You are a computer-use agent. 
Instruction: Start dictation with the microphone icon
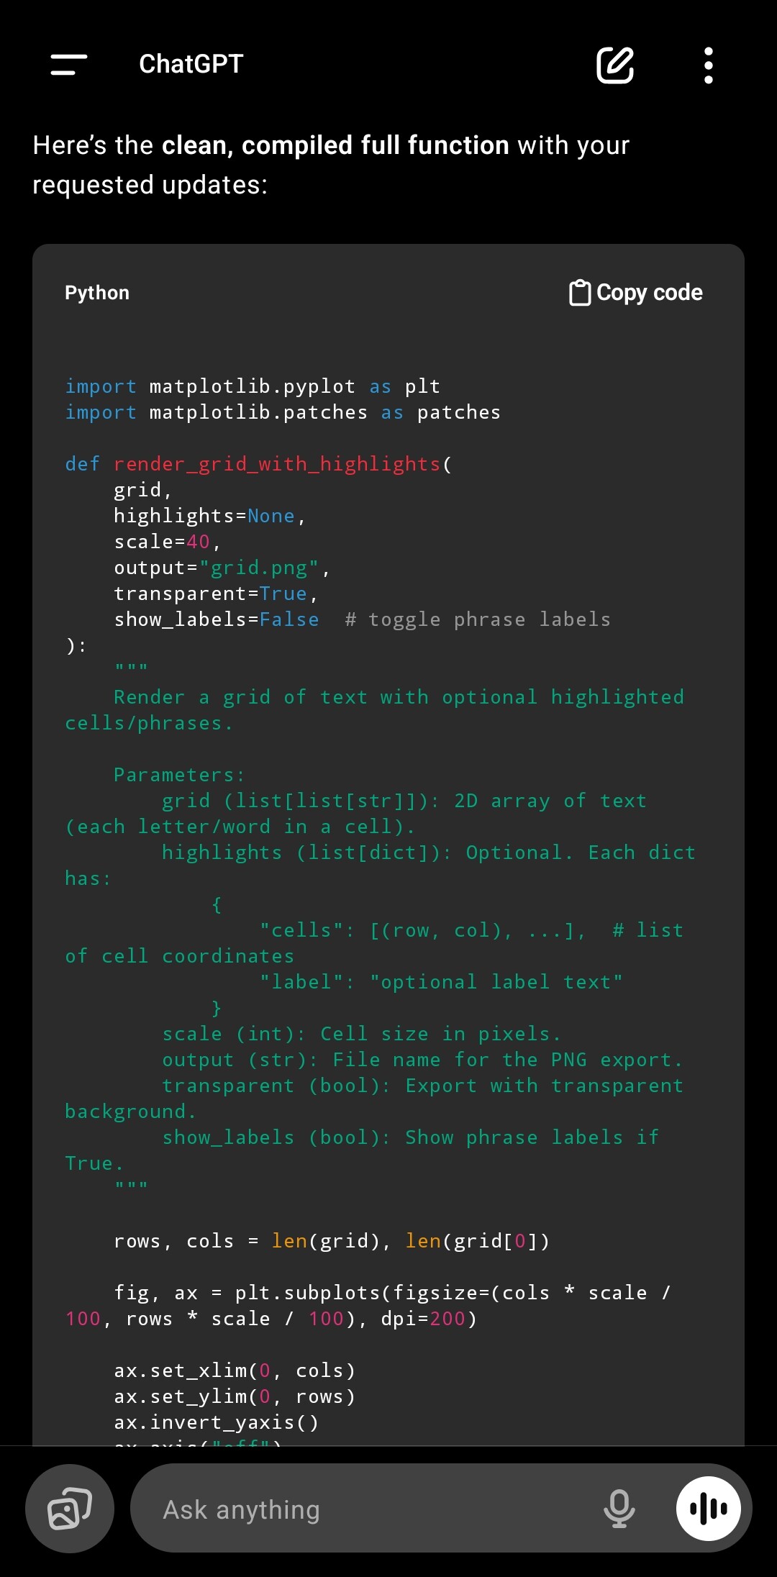point(619,1509)
